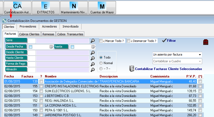The height and width of the screenshot is (117, 214).
Task: Click search icon beside Forma de Pago
Action: tap(93, 64)
